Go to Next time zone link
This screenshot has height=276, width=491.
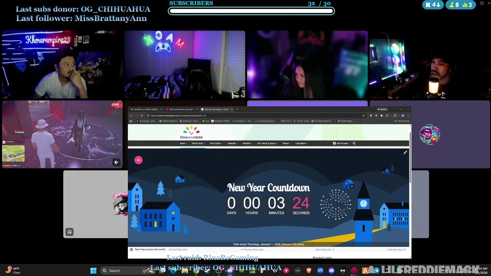pyautogui.click(x=325, y=250)
